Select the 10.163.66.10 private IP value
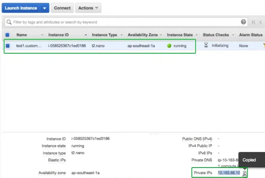Image resolution: width=265 pixels, height=178 pixels. pos(229,173)
